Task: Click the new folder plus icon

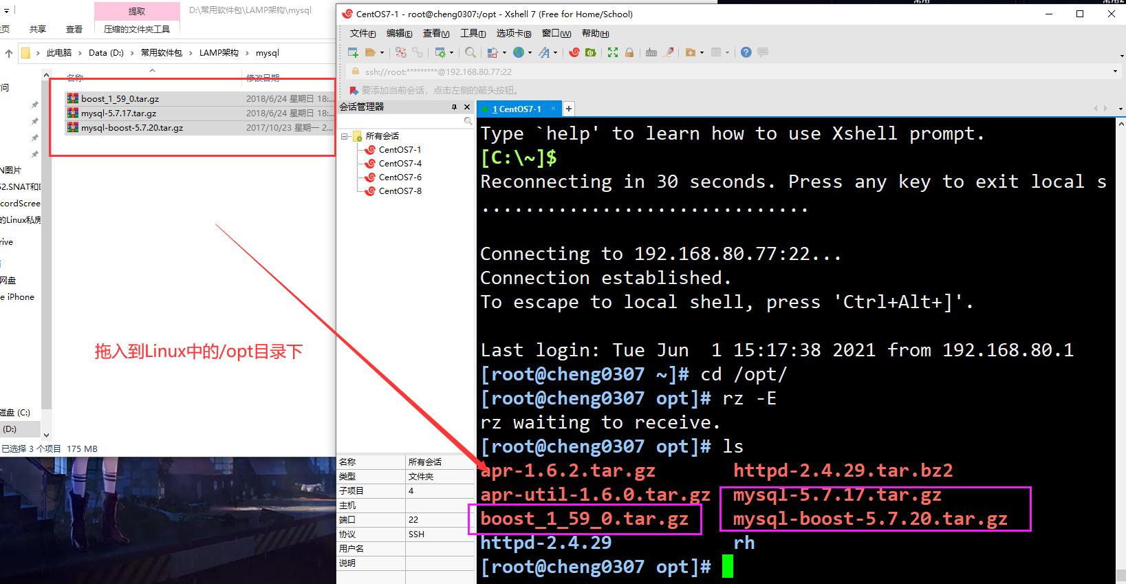Action: point(690,52)
